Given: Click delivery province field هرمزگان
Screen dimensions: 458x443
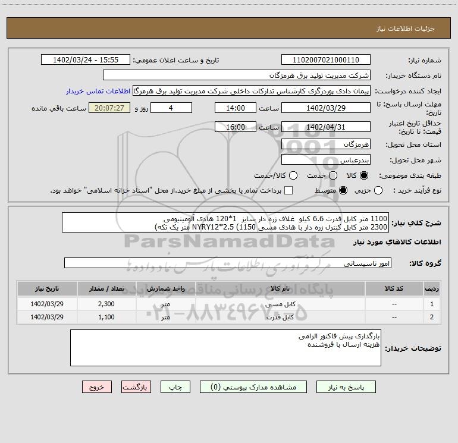Looking at the screenshot, I should [x=326, y=144].
